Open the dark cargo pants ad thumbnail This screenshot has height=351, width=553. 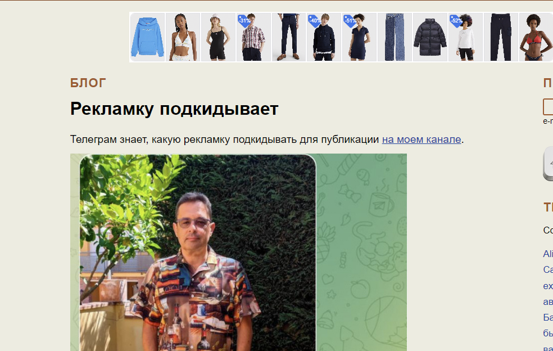coord(500,37)
